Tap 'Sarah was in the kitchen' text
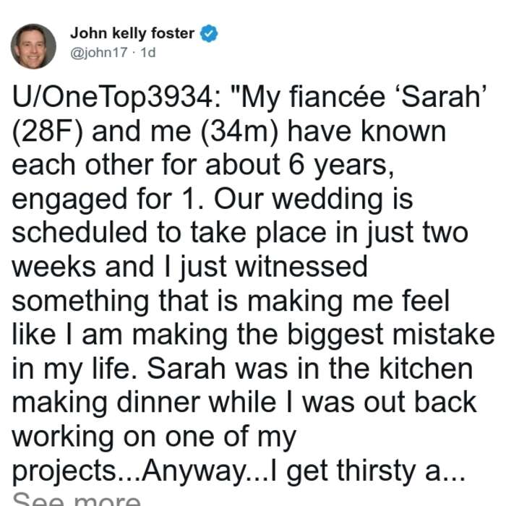This screenshot has width=506, height=506. pyautogui.click(x=310, y=369)
